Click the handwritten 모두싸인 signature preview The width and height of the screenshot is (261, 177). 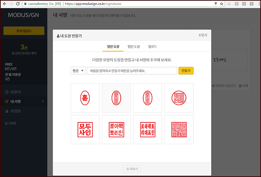click(x=220, y=60)
